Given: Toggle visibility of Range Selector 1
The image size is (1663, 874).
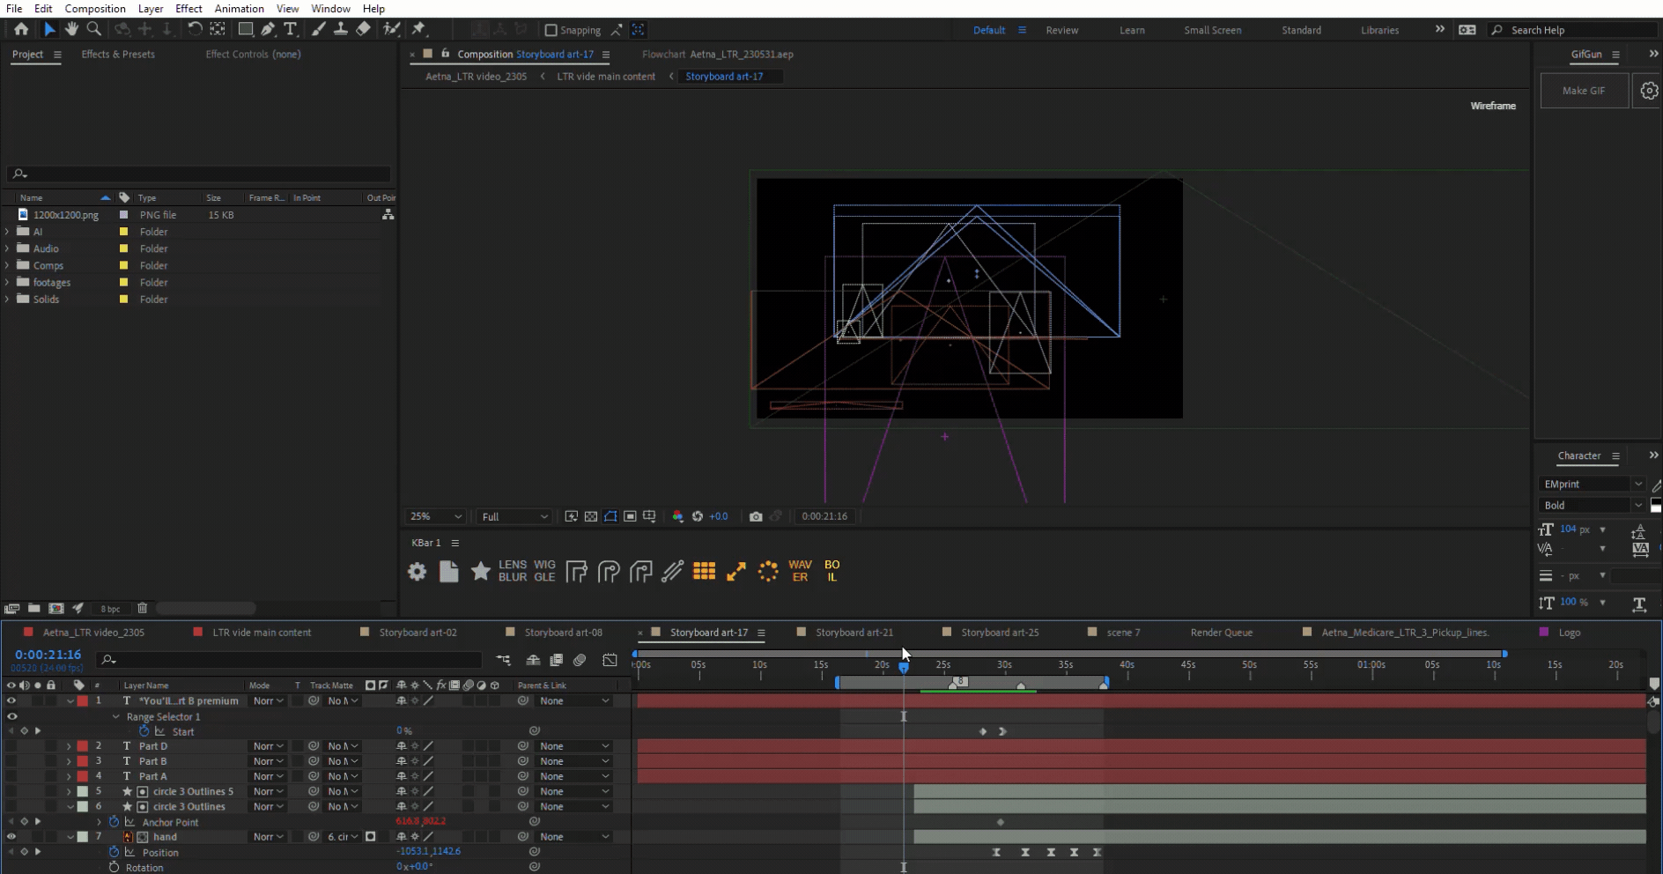Looking at the screenshot, I should pos(11,717).
